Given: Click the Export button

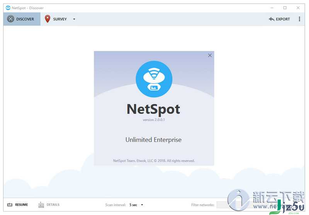Looking at the screenshot, I should pos(279,19).
